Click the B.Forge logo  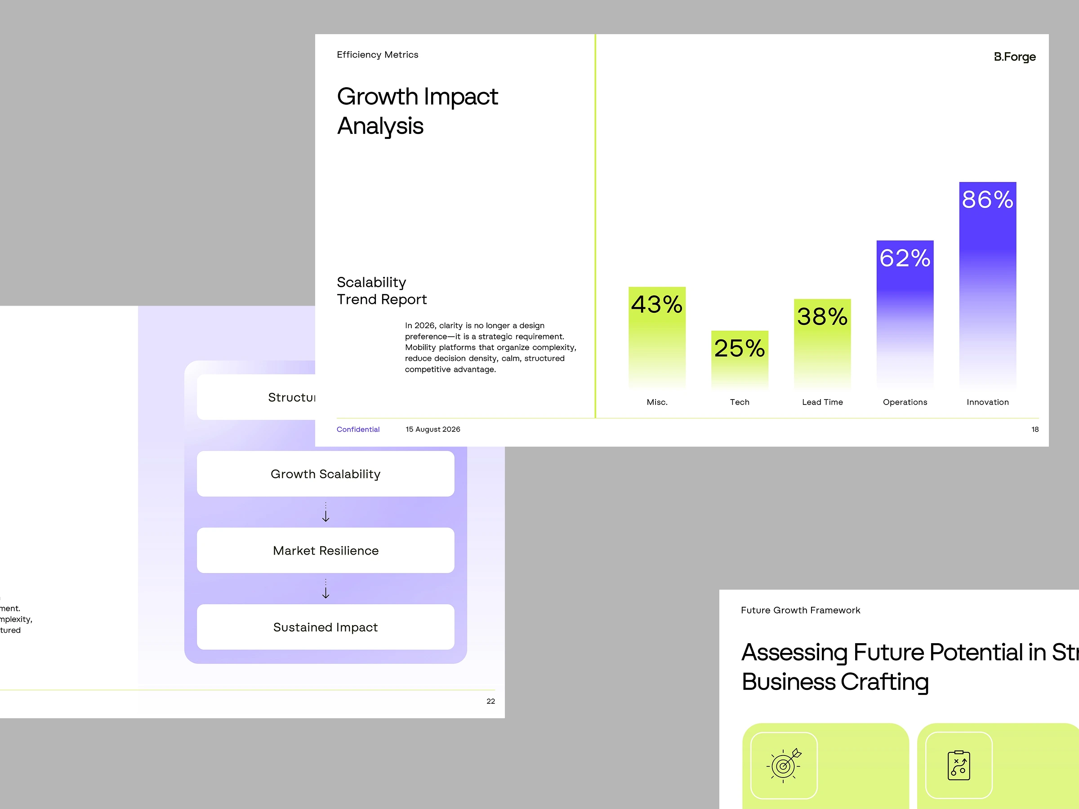[1015, 57]
